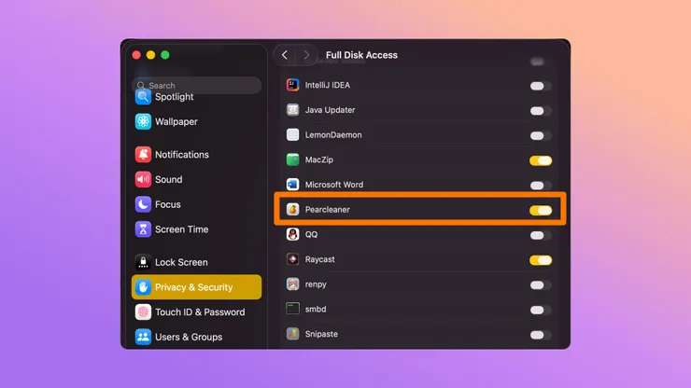Open Screen Time settings
Viewport: 691px width, 388px height.
[x=196, y=229]
